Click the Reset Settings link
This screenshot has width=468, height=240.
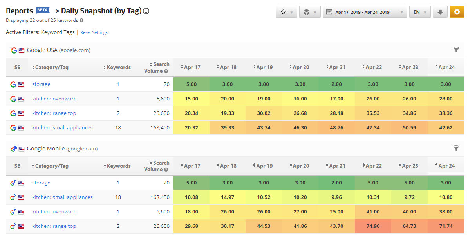tap(94, 32)
